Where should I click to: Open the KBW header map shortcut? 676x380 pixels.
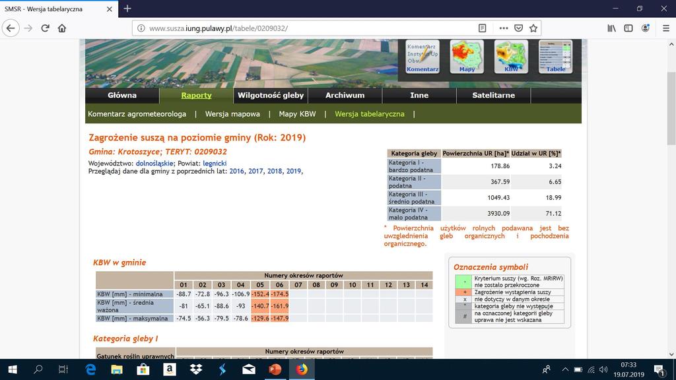point(512,57)
